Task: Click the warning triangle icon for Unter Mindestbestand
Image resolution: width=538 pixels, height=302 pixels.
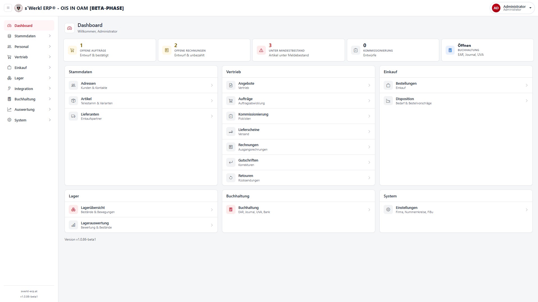Action: click(x=261, y=50)
